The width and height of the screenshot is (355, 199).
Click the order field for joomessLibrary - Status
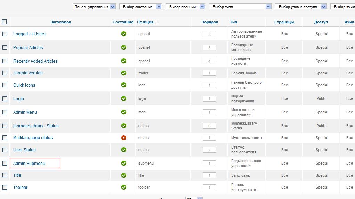click(209, 126)
